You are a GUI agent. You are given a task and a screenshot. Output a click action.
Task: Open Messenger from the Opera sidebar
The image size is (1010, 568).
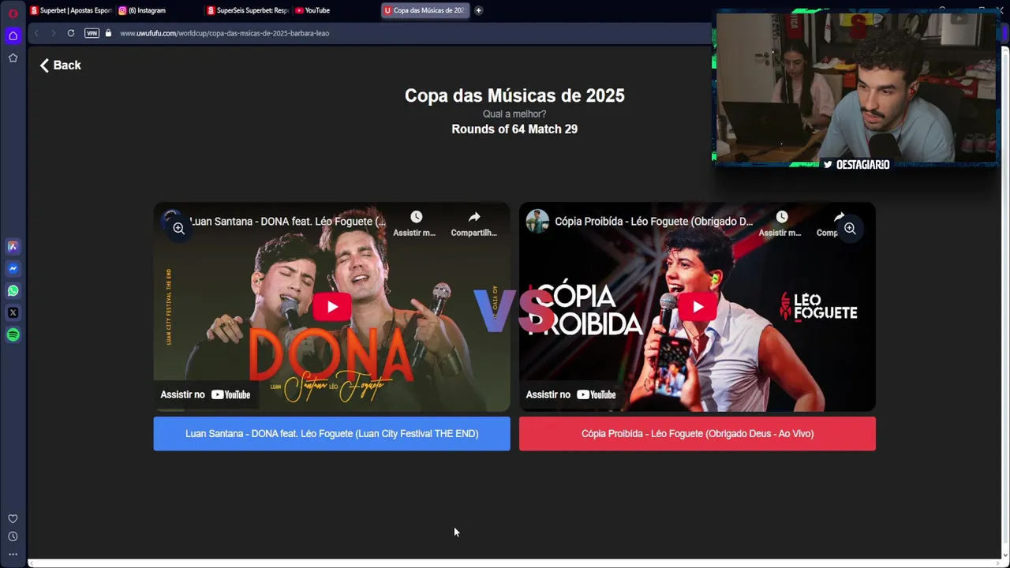coord(13,268)
